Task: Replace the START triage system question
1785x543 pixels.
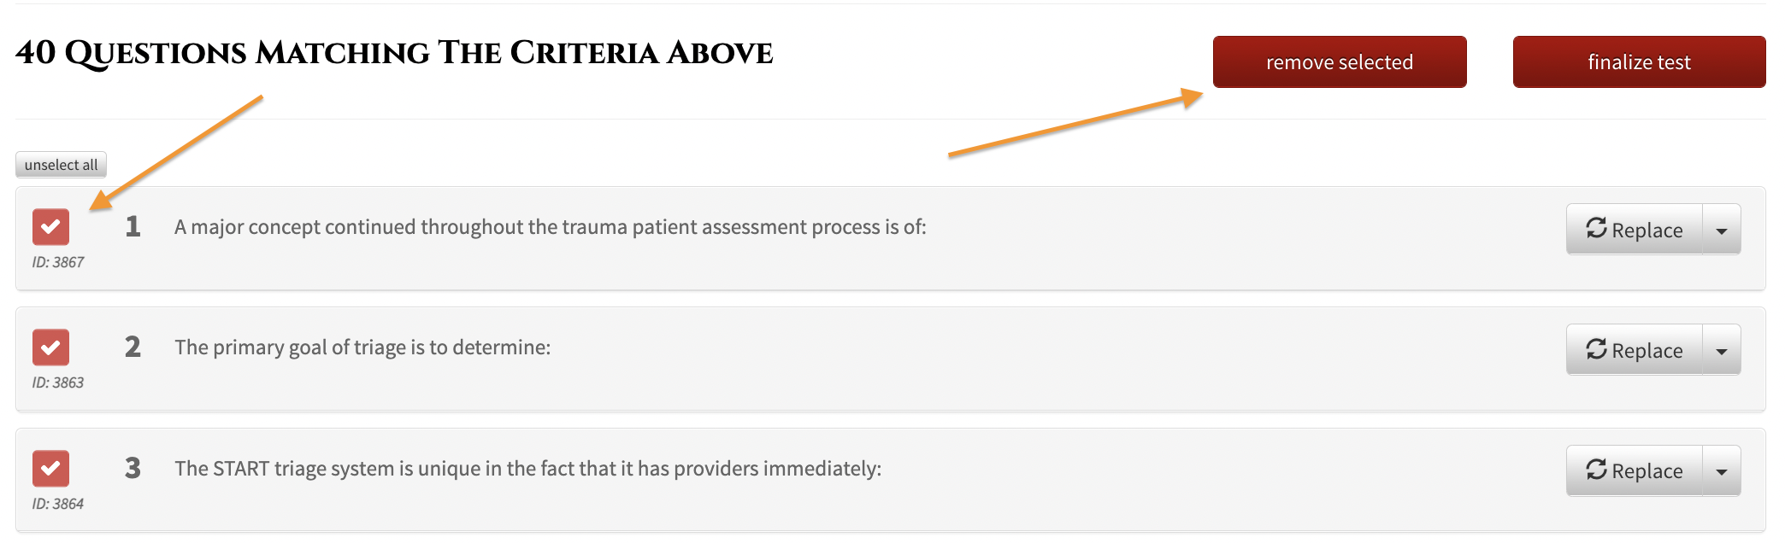Action: click(1635, 470)
